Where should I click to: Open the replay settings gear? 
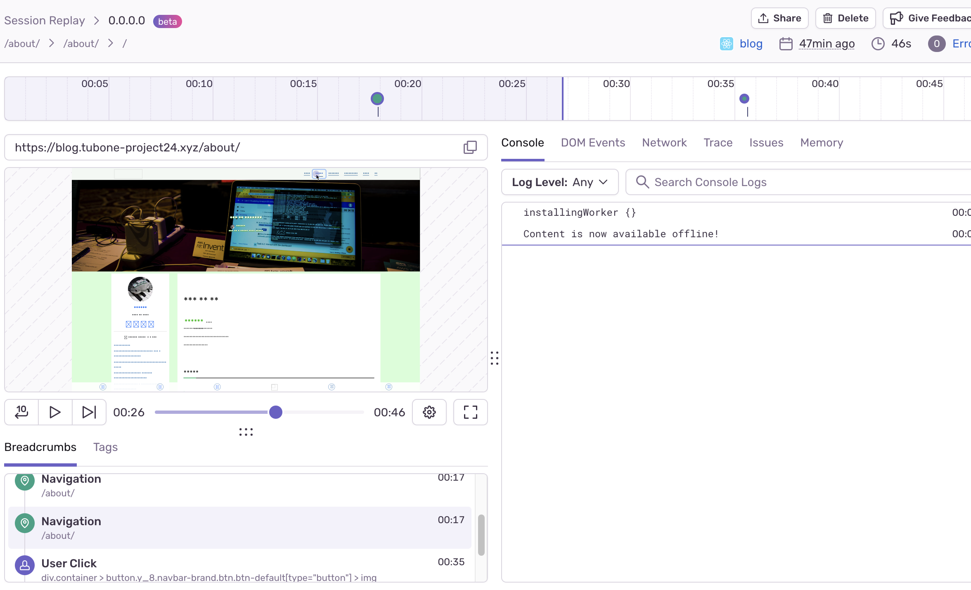[429, 412]
